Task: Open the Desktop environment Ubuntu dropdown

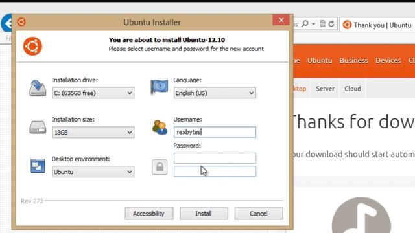Action: click(x=93, y=172)
